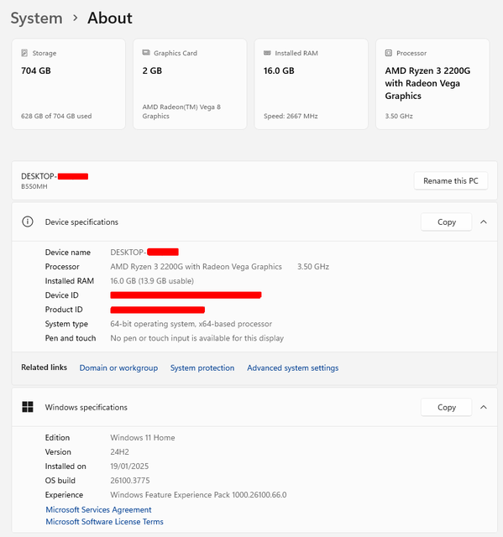
Task: Click Rename this PC button
Action: tap(451, 180)
